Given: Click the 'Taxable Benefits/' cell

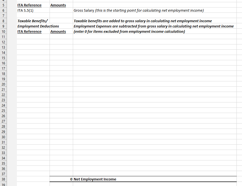Looking at the screenshot, I should [33, 21].
